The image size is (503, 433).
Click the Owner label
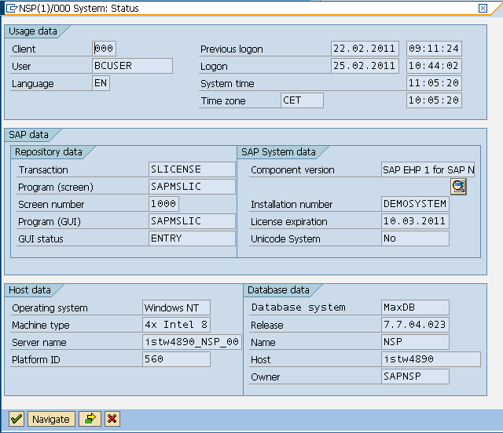pos(265,377)
